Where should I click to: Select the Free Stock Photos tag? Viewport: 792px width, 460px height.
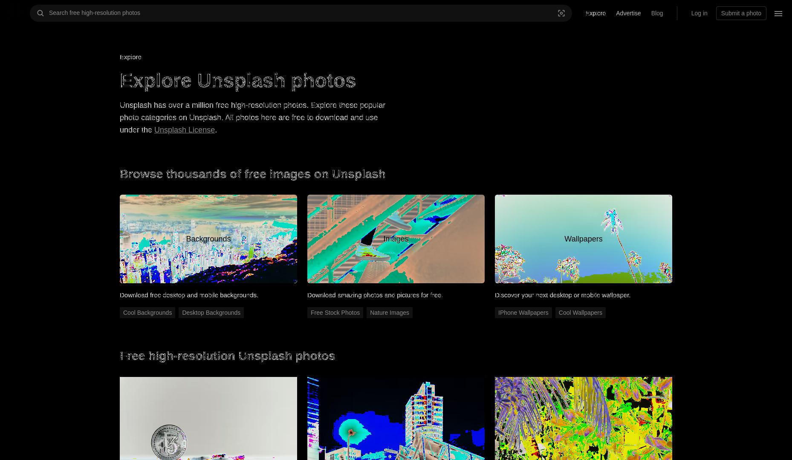pyautogui.click(x=335, y=313)
